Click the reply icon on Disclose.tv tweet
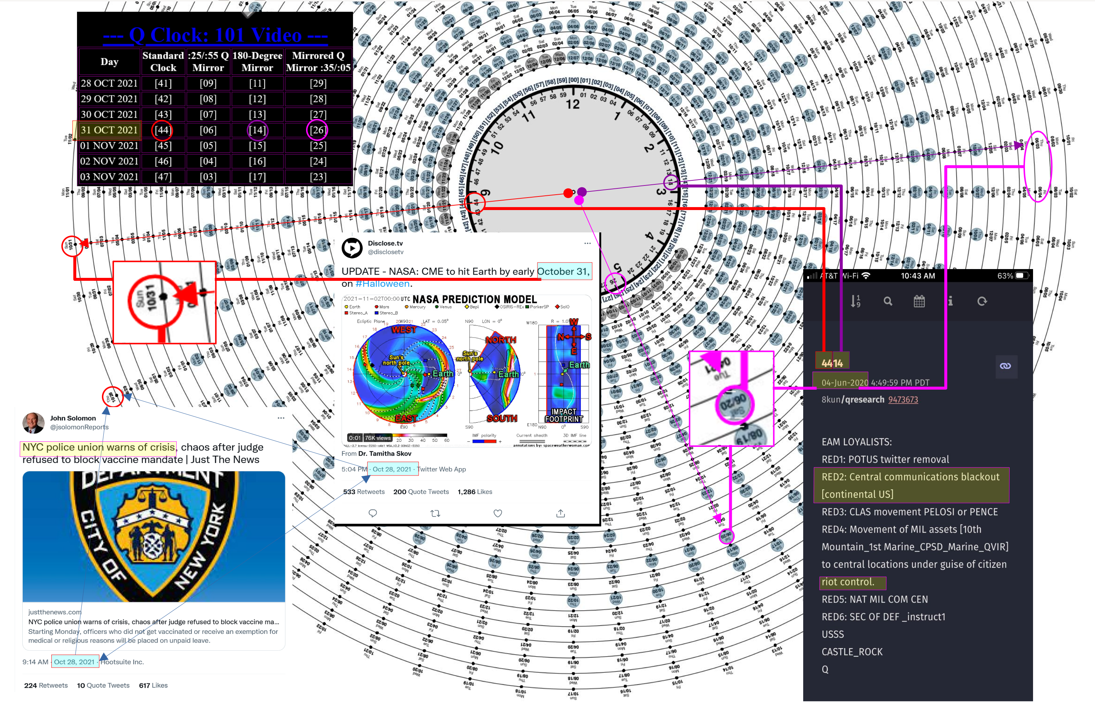This screenshot has height=702, width=1095. (372, 514)
